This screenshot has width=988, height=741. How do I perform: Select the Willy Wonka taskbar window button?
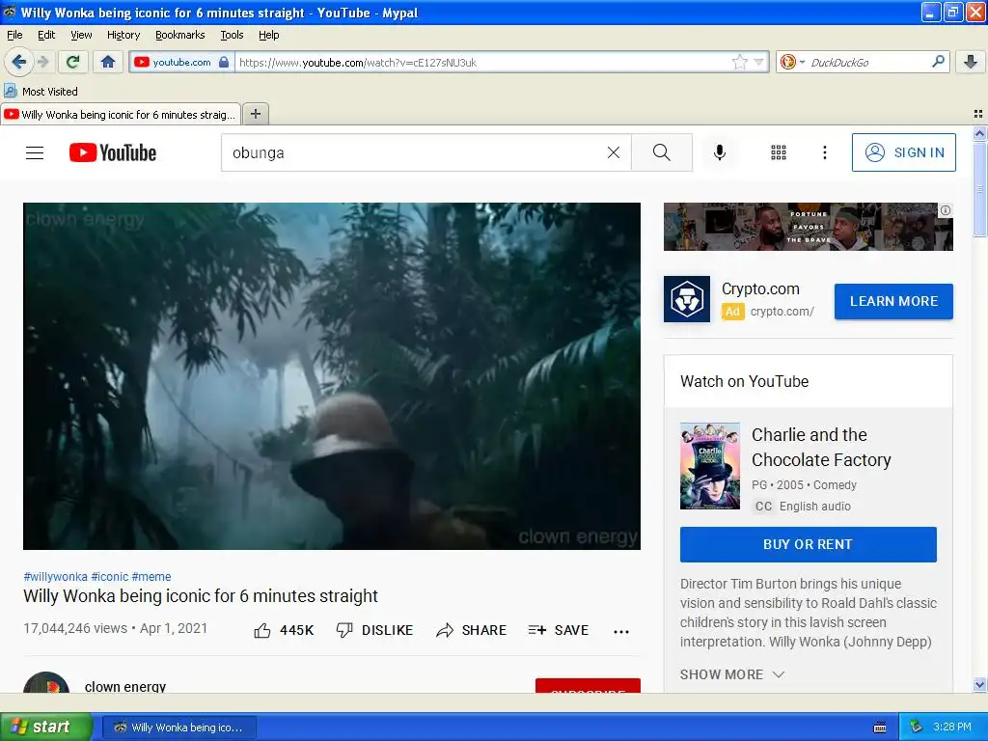coord(178,727)
